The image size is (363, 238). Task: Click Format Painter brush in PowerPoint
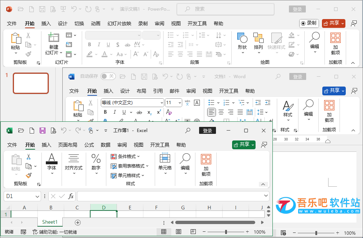coord(29,54)
